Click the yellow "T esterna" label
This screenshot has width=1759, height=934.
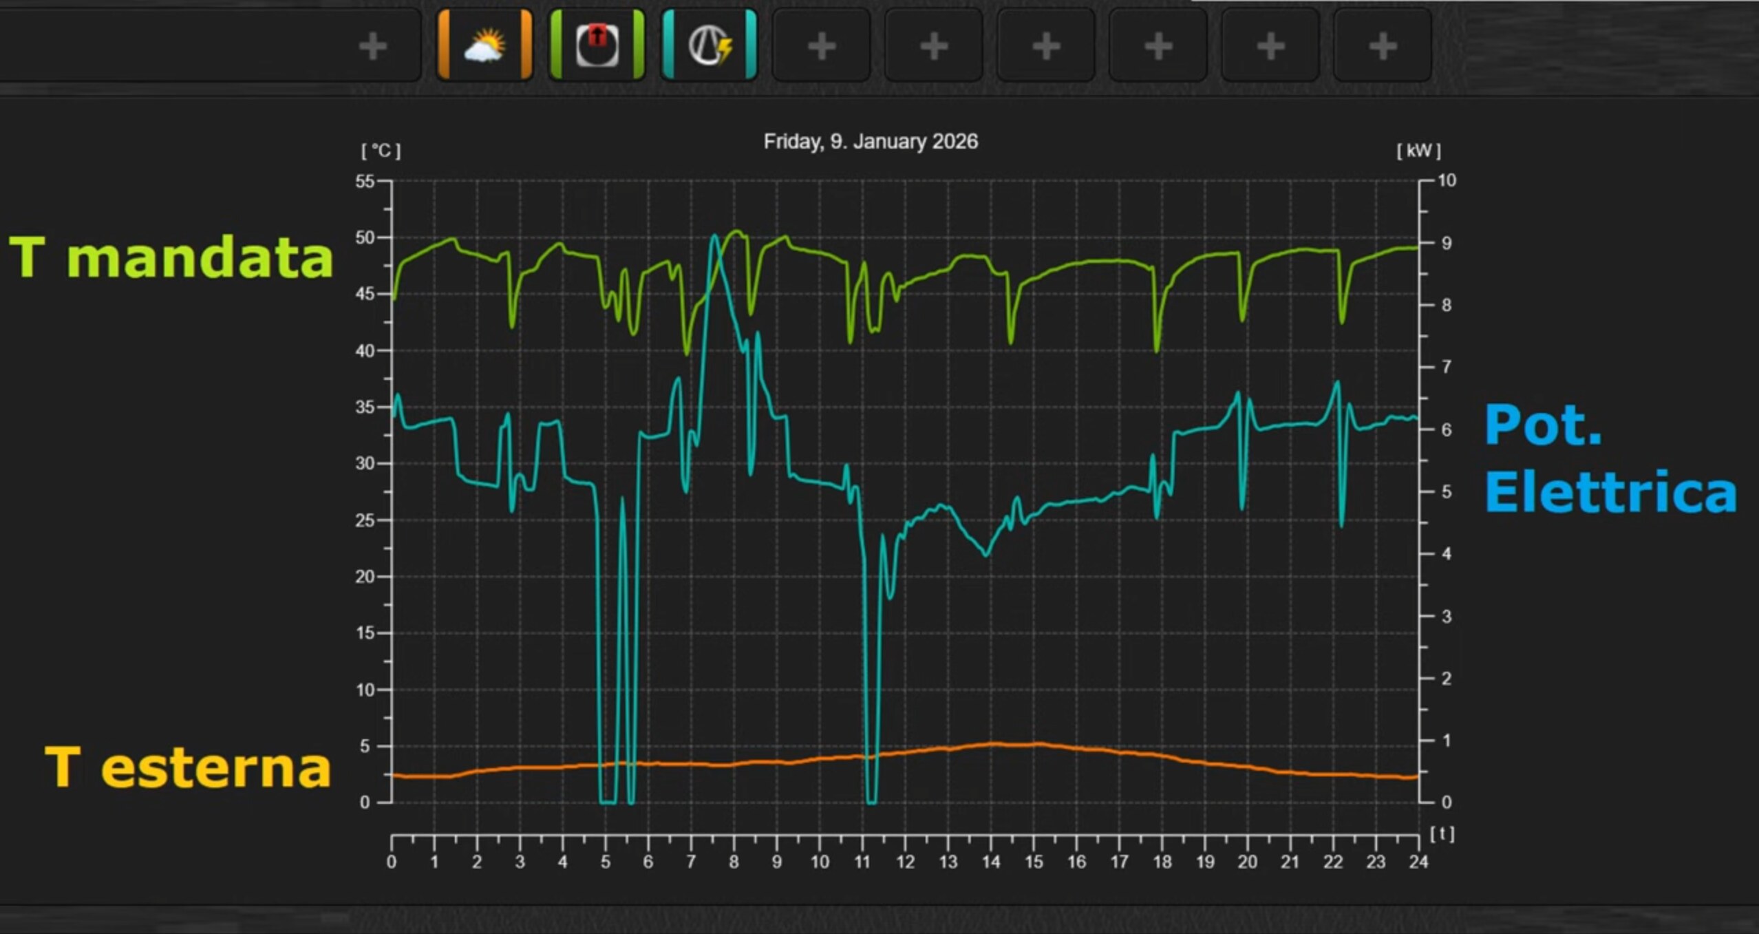click(188, 767)
